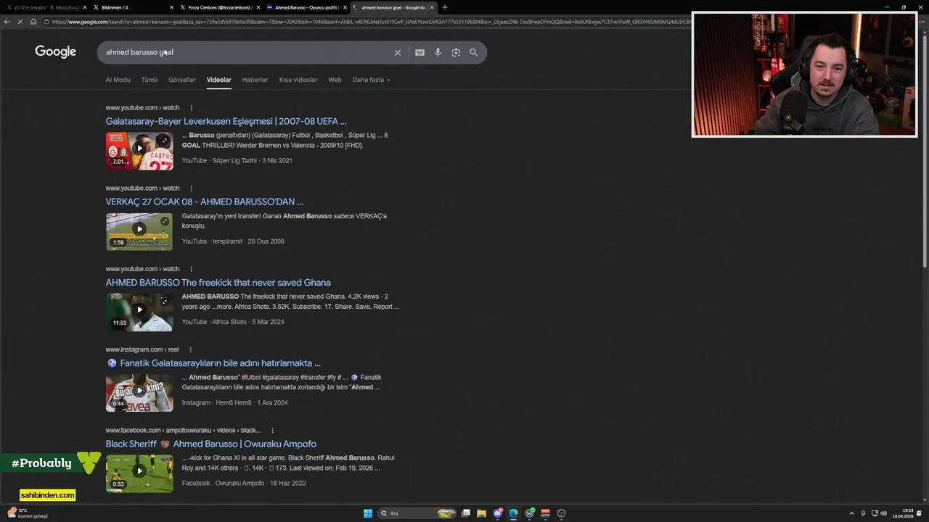The height and width of the screenshot is (522, 929).
Task: Click the Windows taskbar search box
Action: pyautogui.click(x=417, y=513)
